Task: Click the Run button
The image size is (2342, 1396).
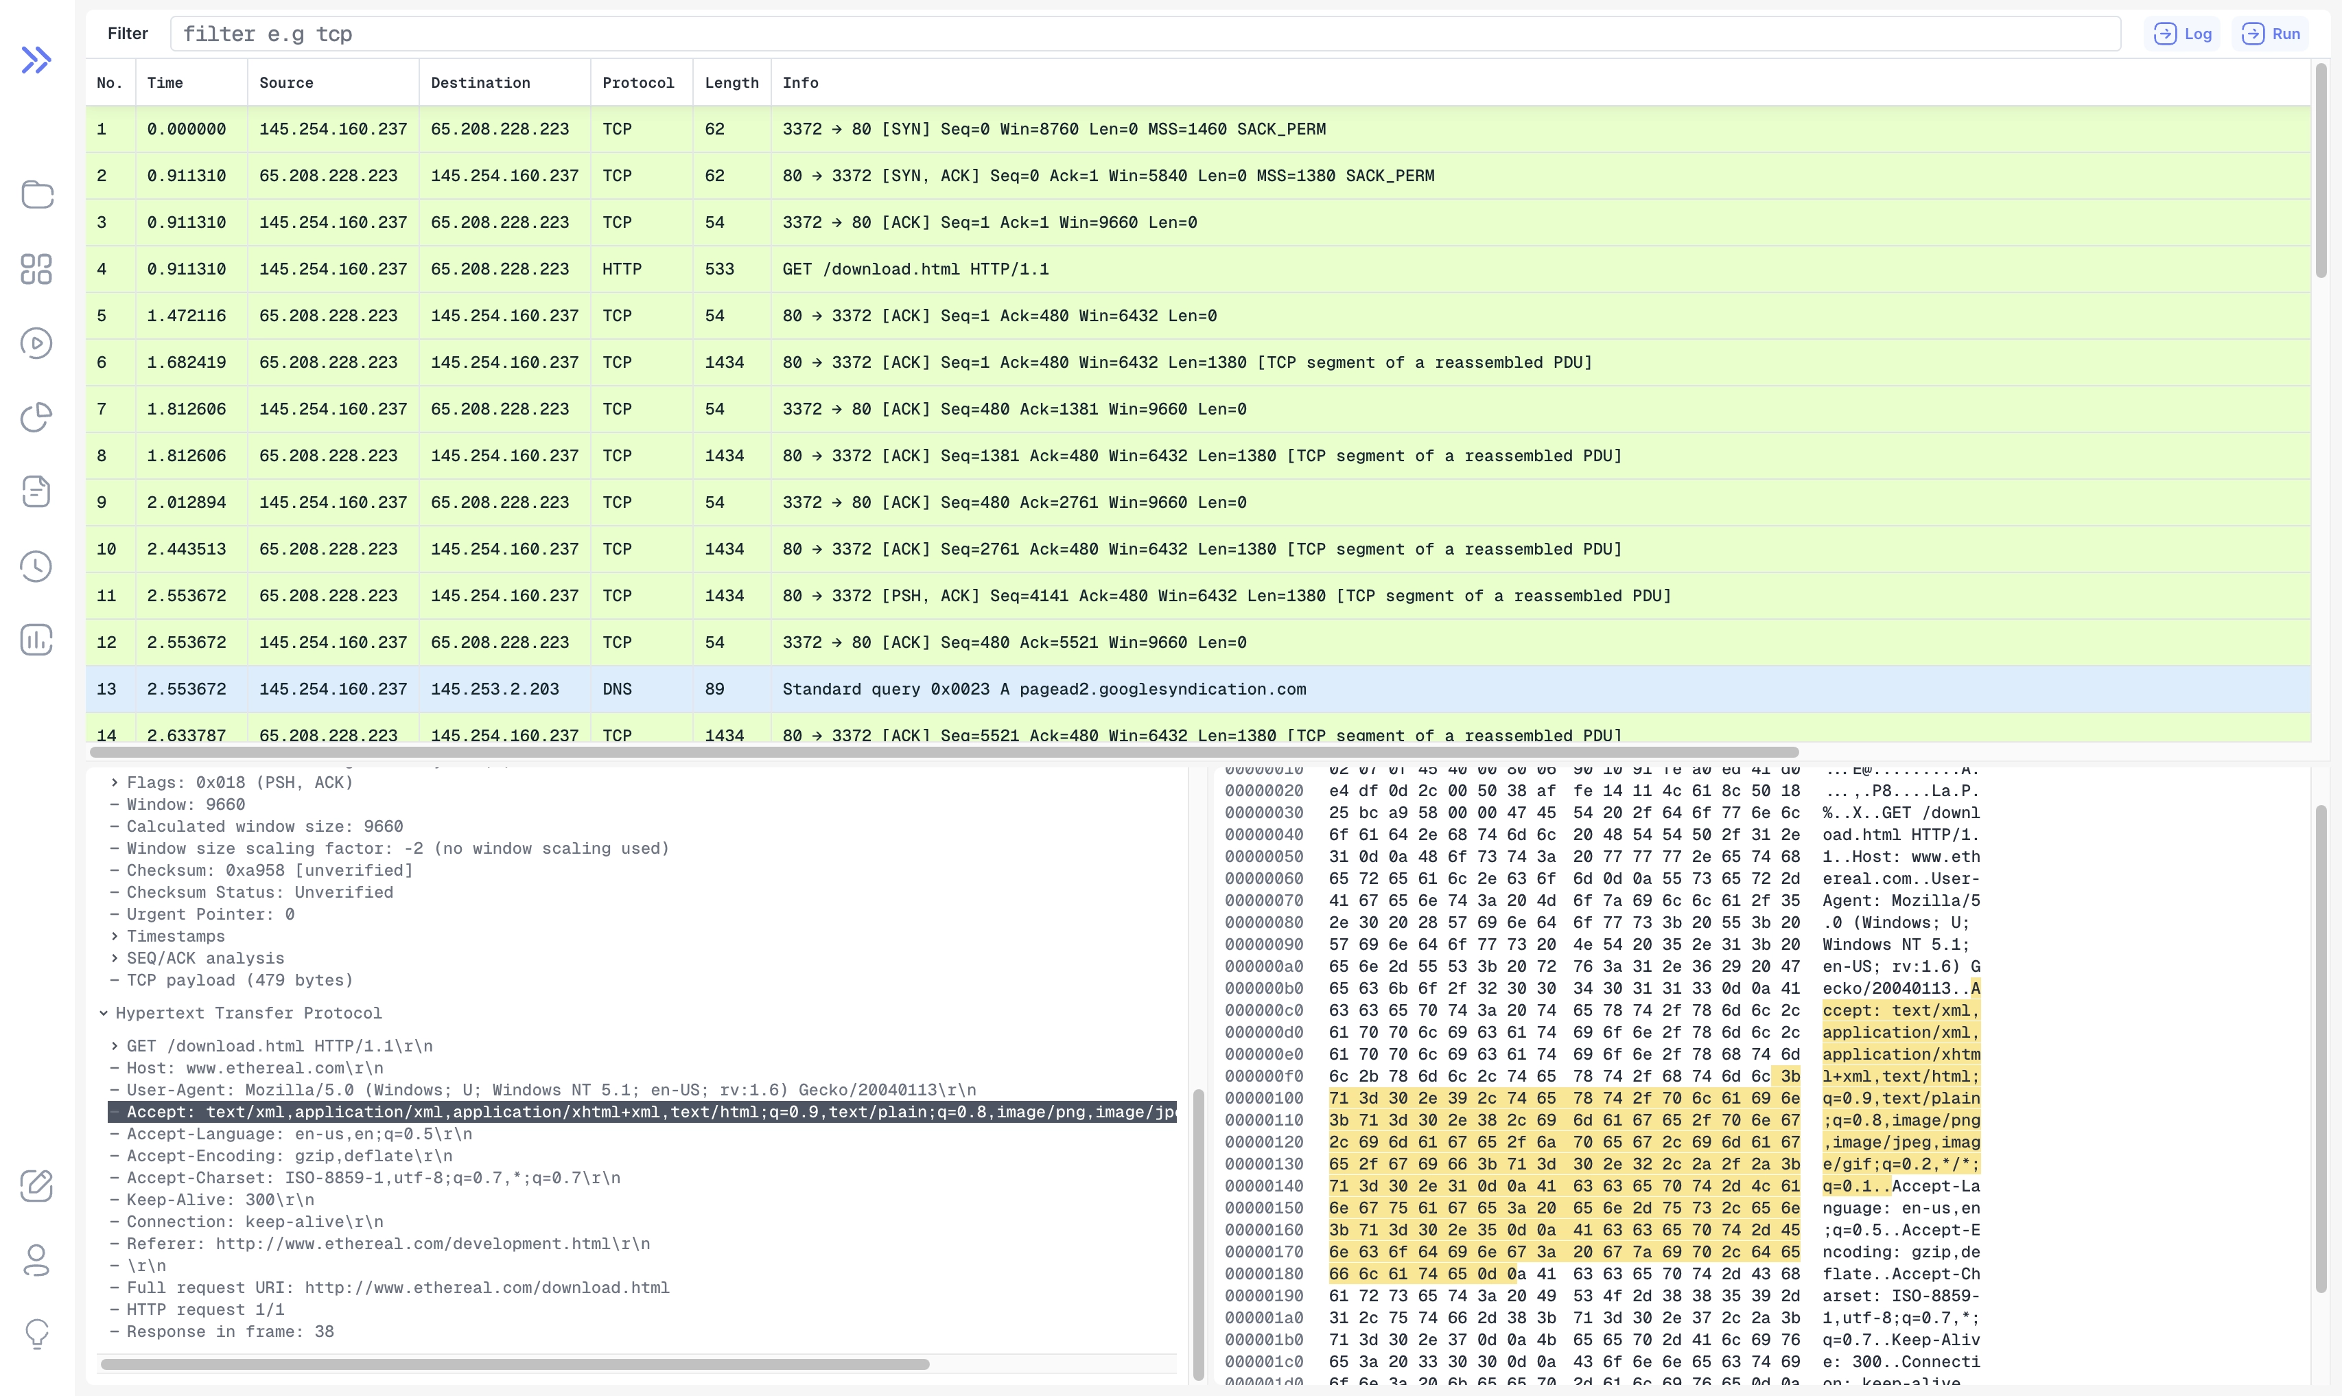Action: [x=2271, y=34]
